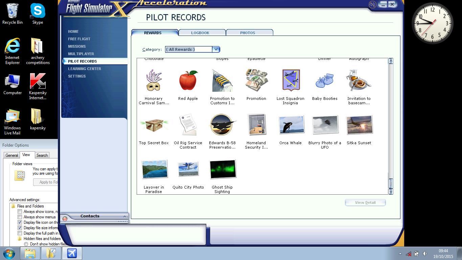Select the Top Secret Box reward
462x260 pixels.
point(154,125)
